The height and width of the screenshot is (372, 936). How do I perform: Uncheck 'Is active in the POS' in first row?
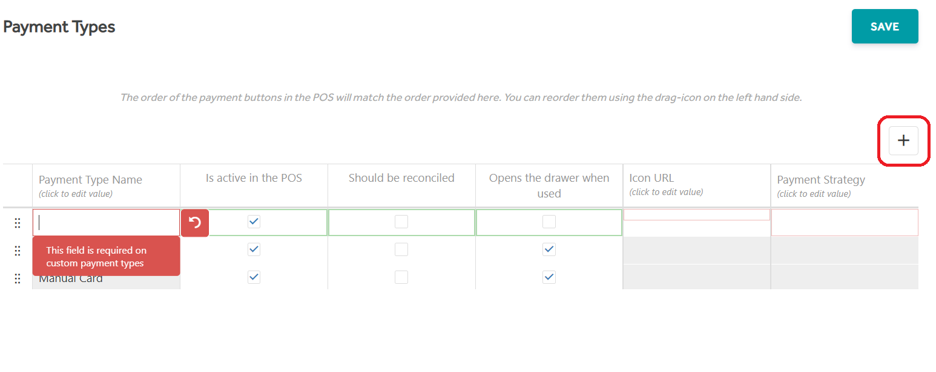tap(254, 222)
